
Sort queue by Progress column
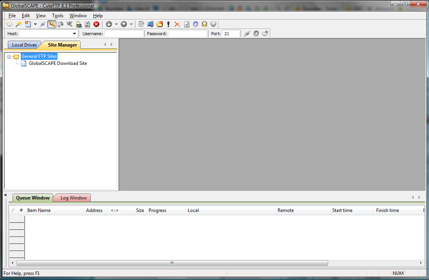(x=165, y=210)
